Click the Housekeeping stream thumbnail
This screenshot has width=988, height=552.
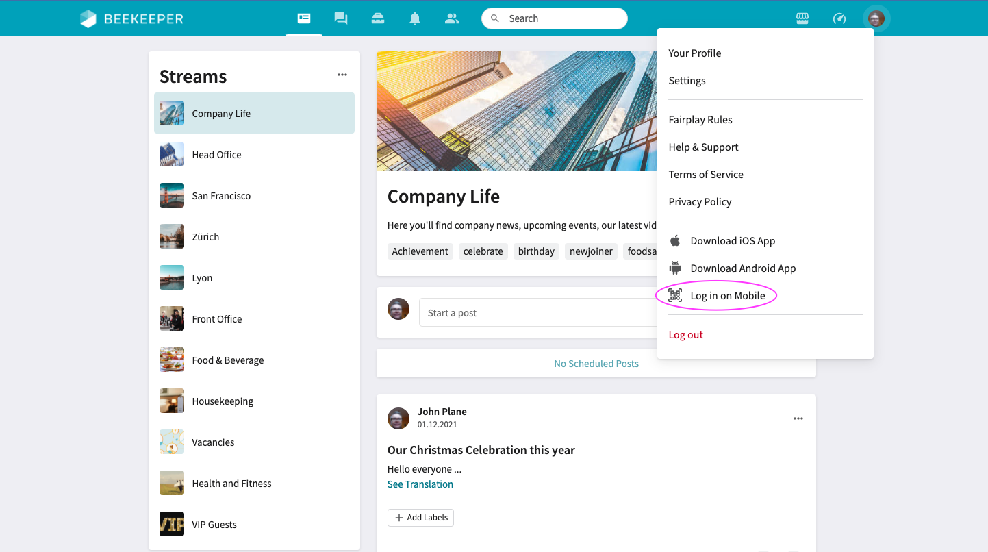(x=172, y=401)
